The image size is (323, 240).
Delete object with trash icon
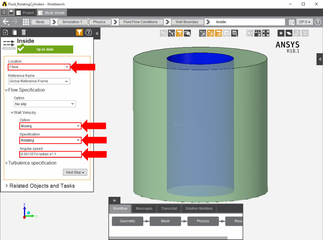pyautogui.click(x=24, y=32)
